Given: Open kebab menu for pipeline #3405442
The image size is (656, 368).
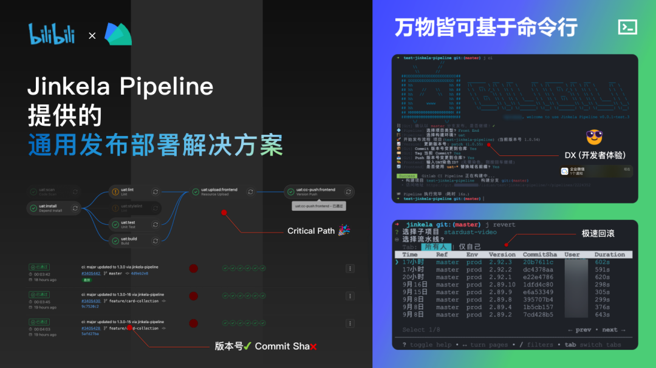Looking at the screenshot, I should (x=350, y=268).
